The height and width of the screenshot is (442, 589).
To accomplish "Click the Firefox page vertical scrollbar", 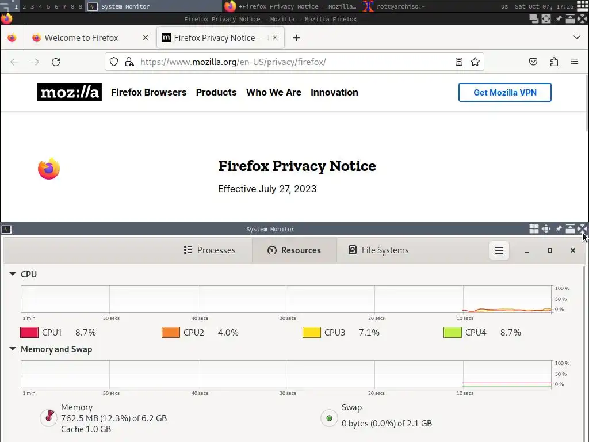I will pos(587,102).
